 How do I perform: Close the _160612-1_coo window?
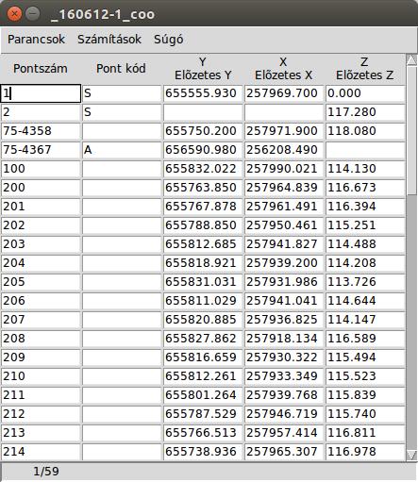(14, 13)
